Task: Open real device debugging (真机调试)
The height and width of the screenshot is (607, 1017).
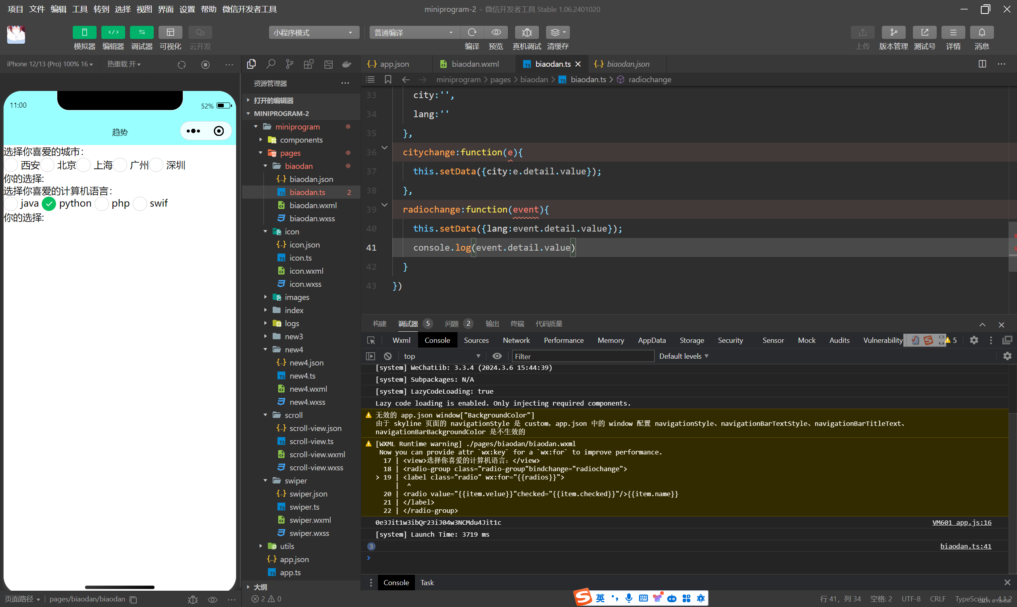Action: click(x=527, y=32)
